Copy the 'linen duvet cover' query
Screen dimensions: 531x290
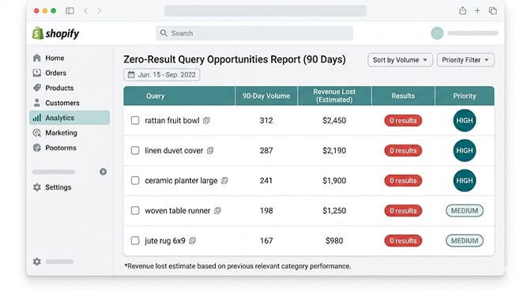click(x=210, y=150)
